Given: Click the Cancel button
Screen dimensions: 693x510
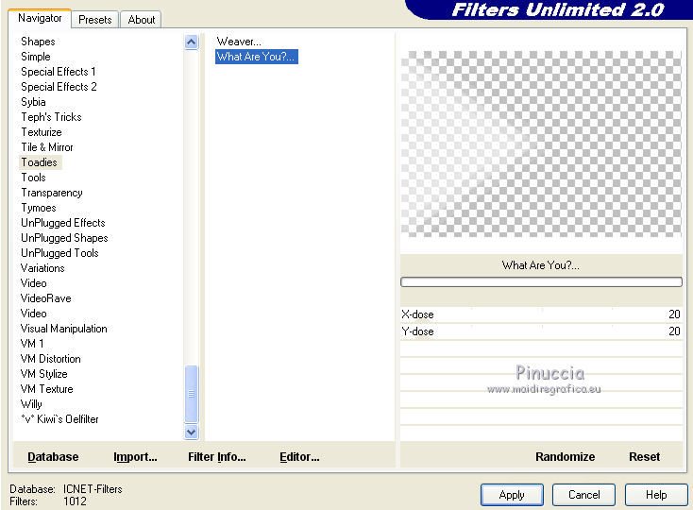Looking at the screenshot, I should [583, 495].
